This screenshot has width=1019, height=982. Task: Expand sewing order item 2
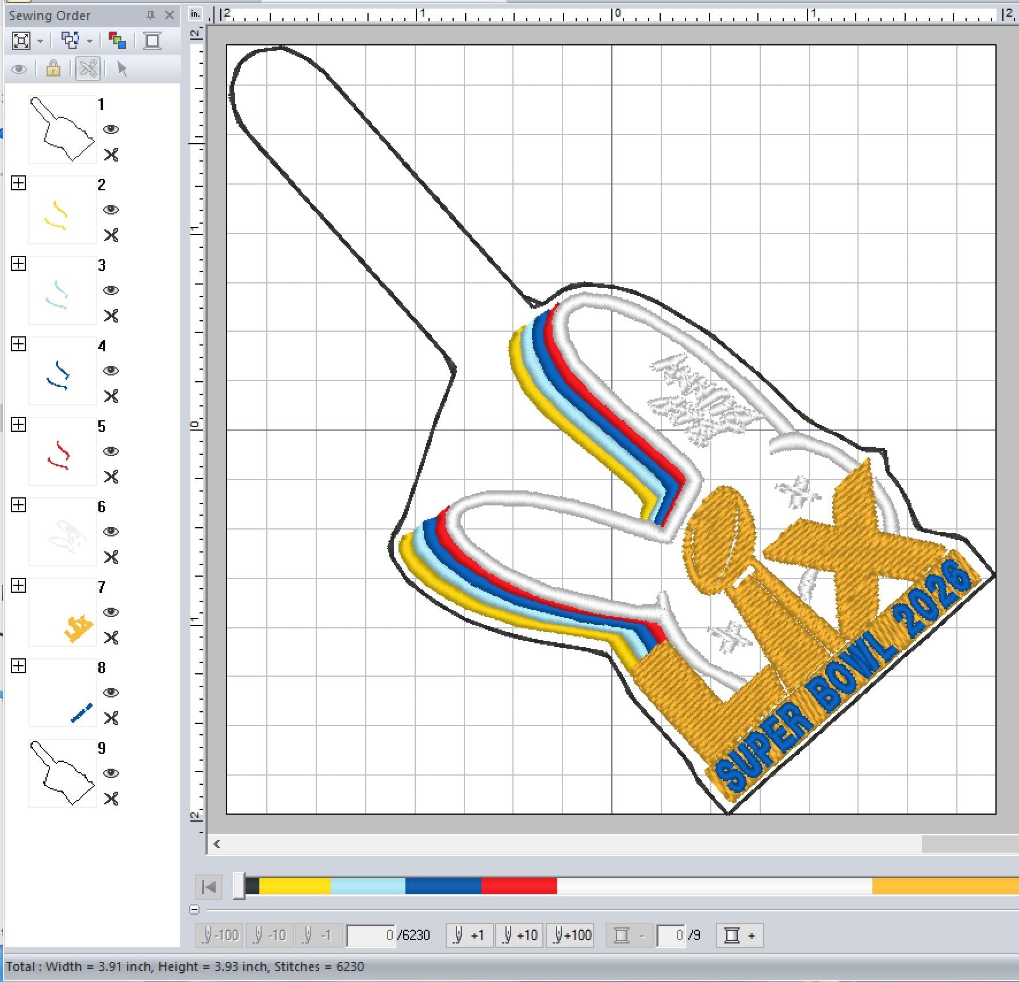coord(18,183)
